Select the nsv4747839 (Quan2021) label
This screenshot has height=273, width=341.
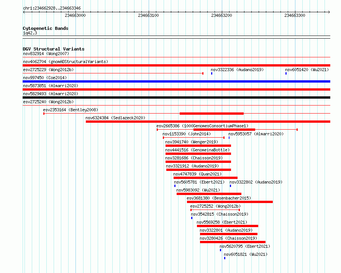click(197, 174)
